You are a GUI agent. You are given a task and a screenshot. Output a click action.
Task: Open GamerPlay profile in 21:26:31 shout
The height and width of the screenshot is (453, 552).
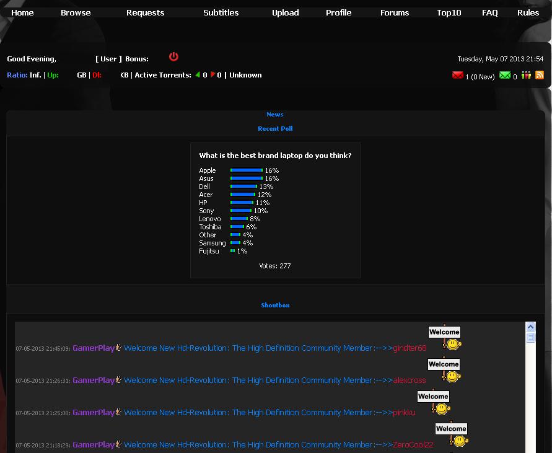pyautogui.click(x=94, y=380)
